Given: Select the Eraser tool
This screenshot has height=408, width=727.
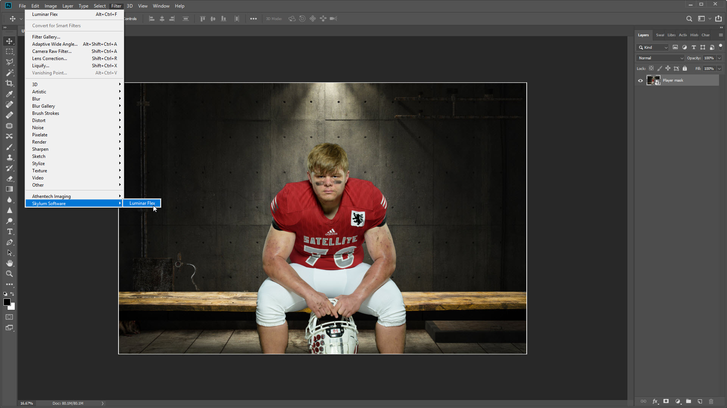Looking at the screenshot, I should coord(9,179).
